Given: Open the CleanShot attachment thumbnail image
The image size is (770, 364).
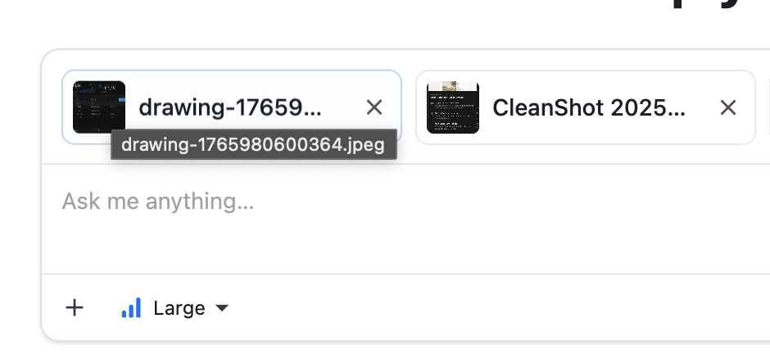Looking at the screenshot, I should pyautogui.click(x=453, y=107).
